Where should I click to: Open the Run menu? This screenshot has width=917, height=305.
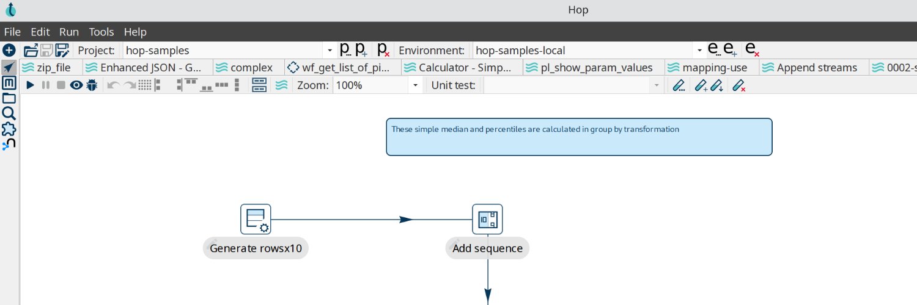69,32
